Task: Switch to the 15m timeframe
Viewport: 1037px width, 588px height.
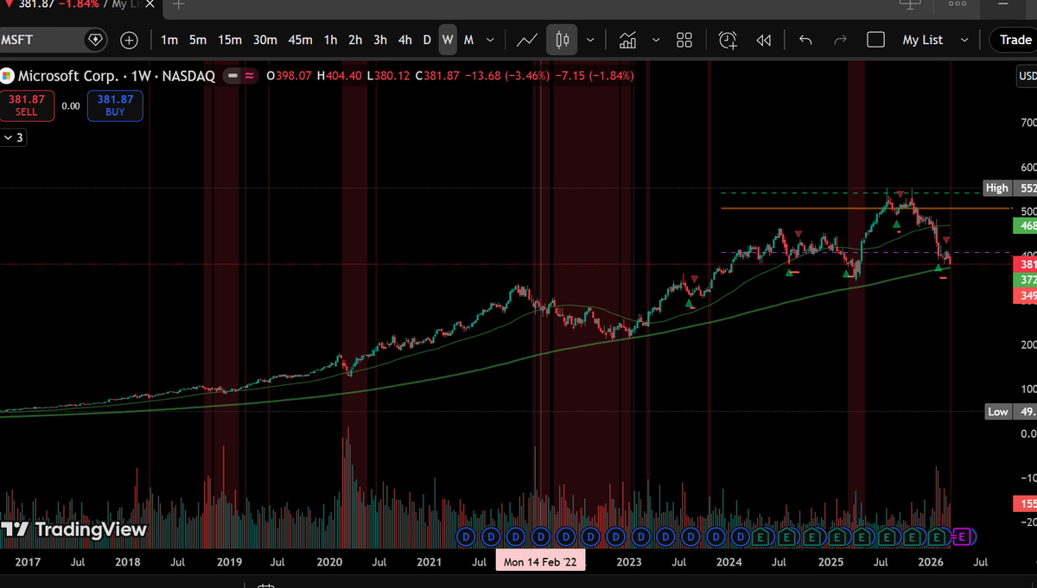Action: (x=230, y=40)
